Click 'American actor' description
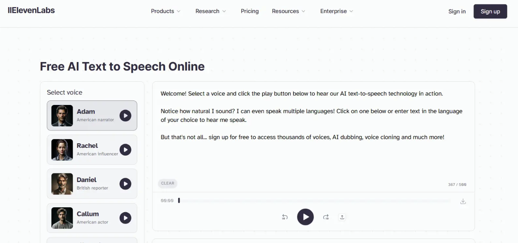 click(92, 222)
